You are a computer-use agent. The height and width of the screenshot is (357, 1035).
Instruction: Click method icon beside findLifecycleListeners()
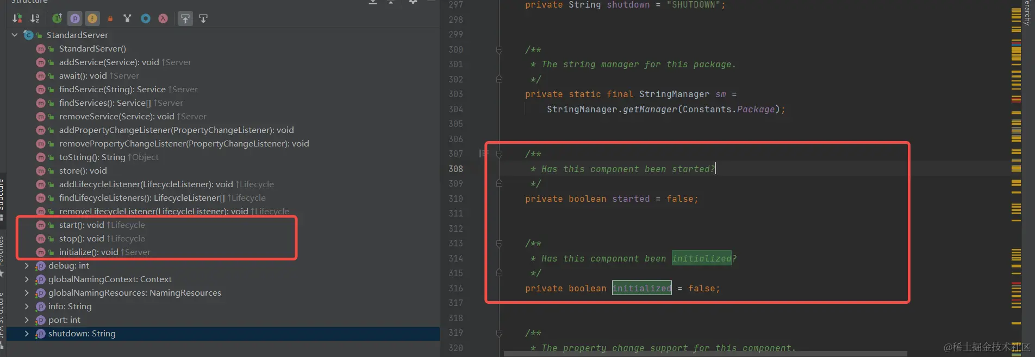click(41, 197)
